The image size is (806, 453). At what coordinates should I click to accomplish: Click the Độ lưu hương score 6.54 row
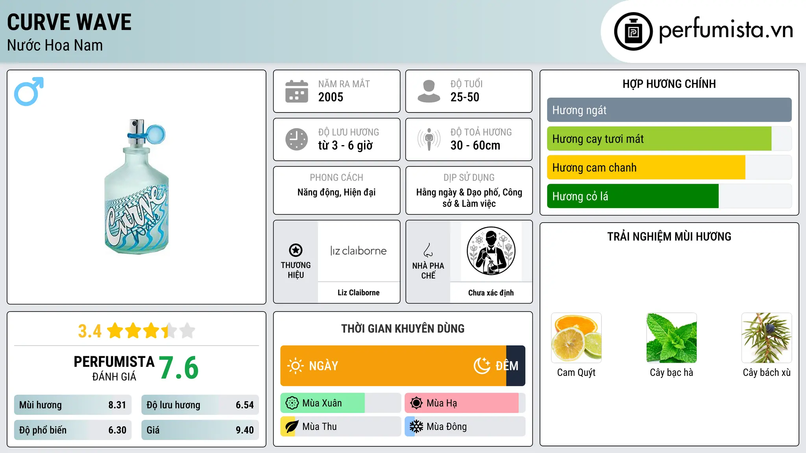pyautogui.click(x=200, y=405)
